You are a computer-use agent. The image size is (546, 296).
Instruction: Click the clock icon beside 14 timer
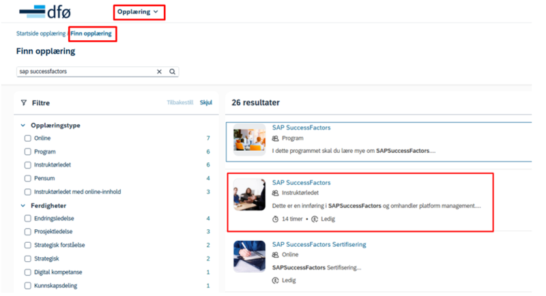click(x=275, y=219)
